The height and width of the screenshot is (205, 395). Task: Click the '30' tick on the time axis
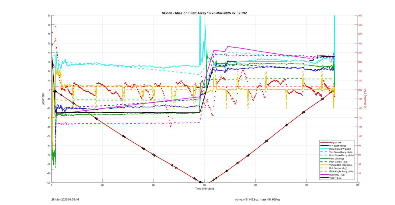[x=102, y=185]
